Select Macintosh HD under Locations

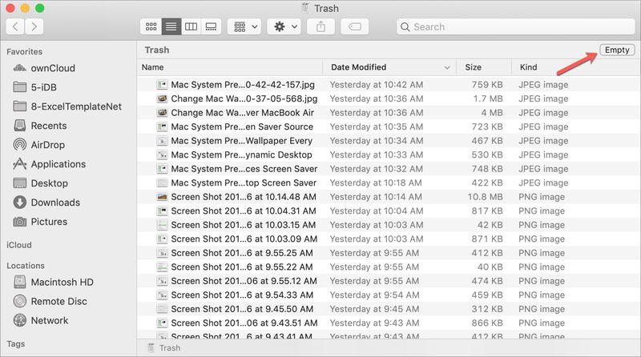click(x=53, y=283)
